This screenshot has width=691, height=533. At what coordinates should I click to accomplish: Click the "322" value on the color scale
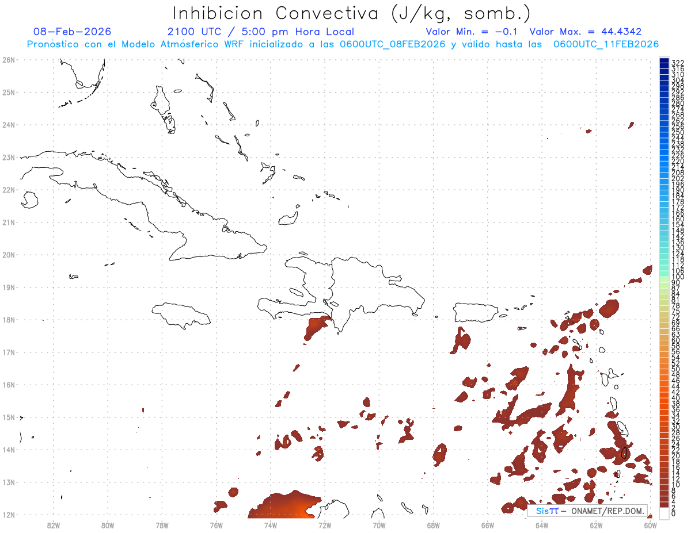pyautogui.click(x=678, y=63)
